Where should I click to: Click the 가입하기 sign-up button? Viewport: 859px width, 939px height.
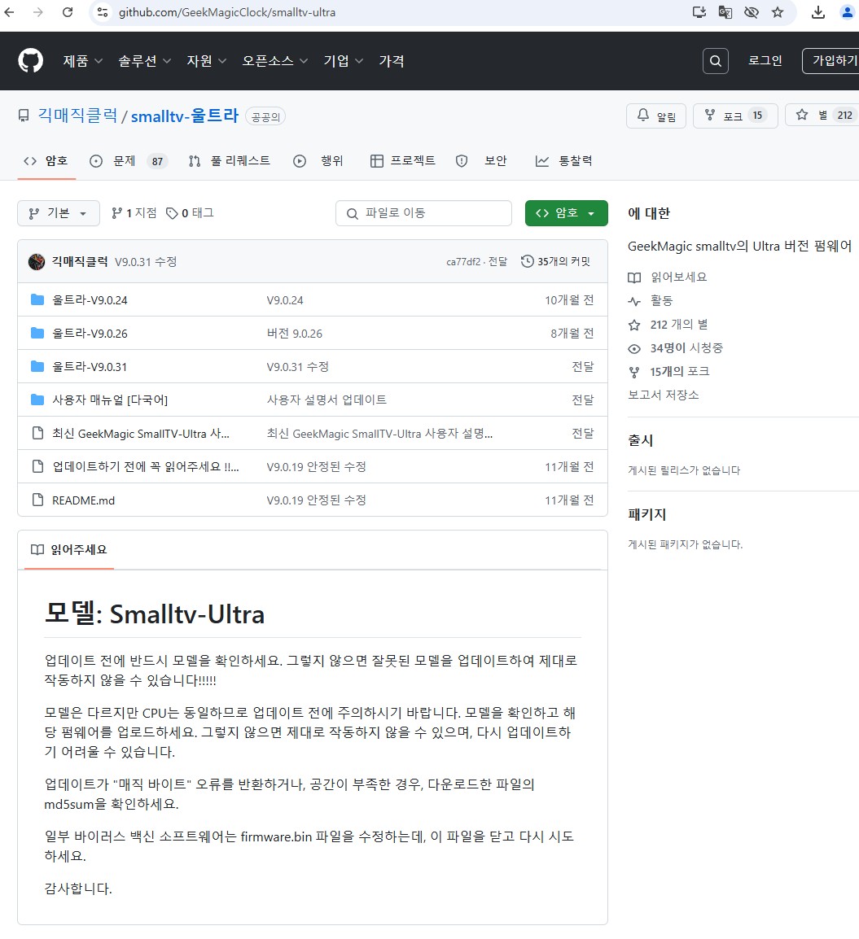click(x=831, y=60)
